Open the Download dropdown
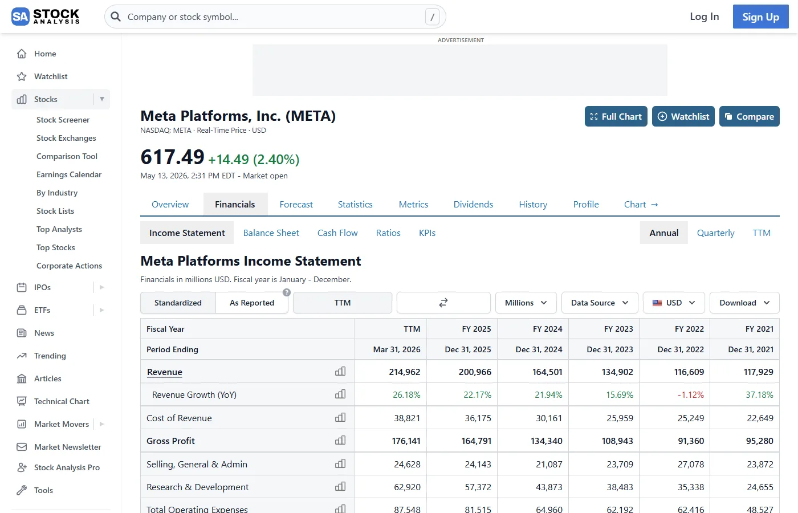Image resolution: width=798 pixels, height=513 pixels. (744, 303)
